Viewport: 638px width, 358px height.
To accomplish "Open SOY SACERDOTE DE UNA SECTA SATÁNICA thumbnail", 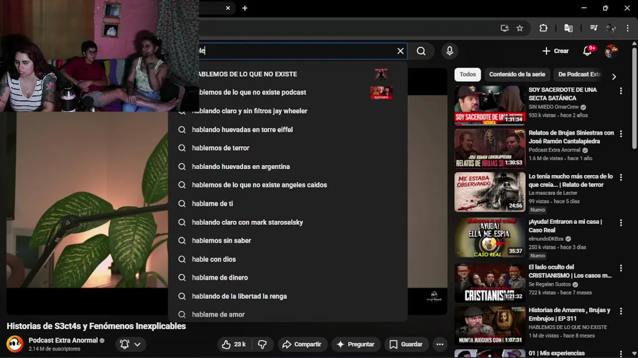I will pyautogui.click(x=489, y=105).
